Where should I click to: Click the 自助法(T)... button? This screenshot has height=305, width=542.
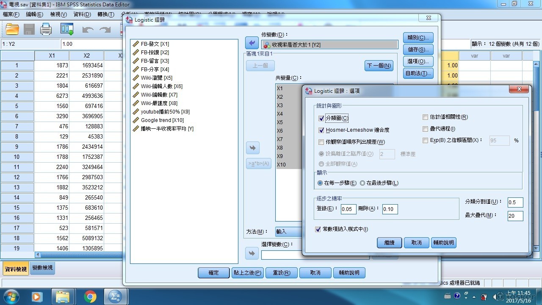tap(418, 73)
